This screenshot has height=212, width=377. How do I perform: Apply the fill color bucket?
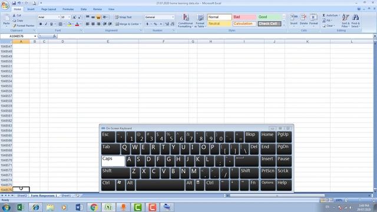pyautogui.click(x=70, y=24)
